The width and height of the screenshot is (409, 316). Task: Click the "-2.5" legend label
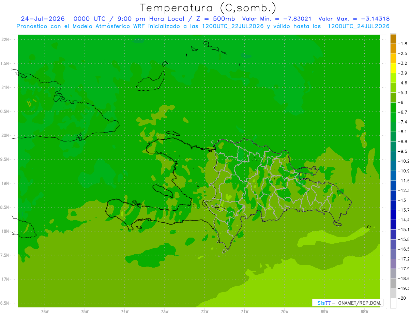click(402, 54)
